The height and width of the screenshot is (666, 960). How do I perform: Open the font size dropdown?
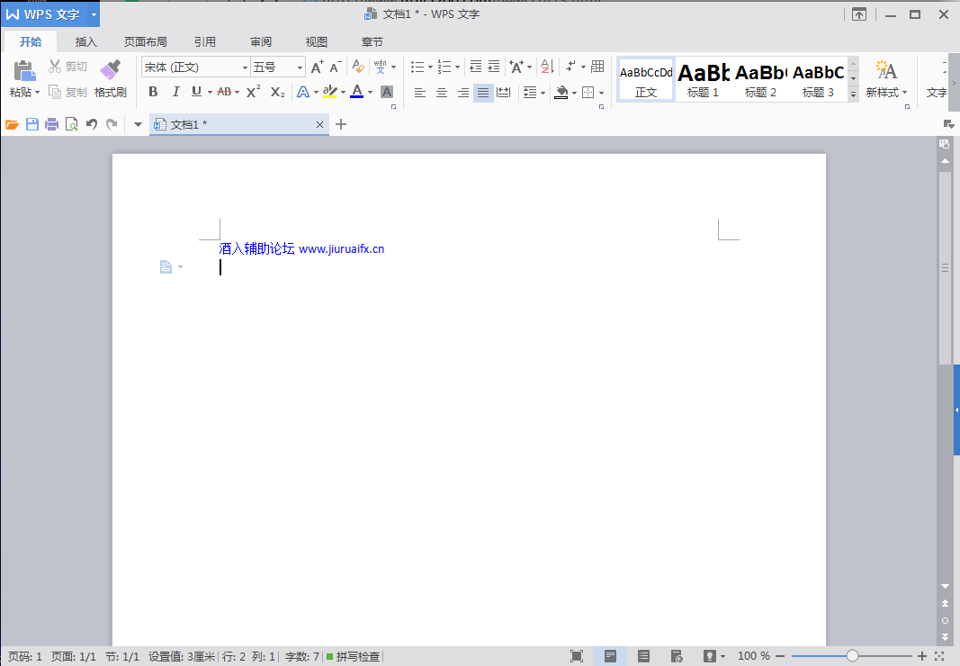pyautogui.click(x=300, y=67)
